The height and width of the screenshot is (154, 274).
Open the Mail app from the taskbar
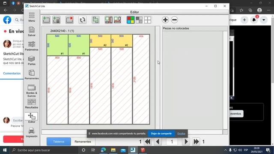(123, 150)
